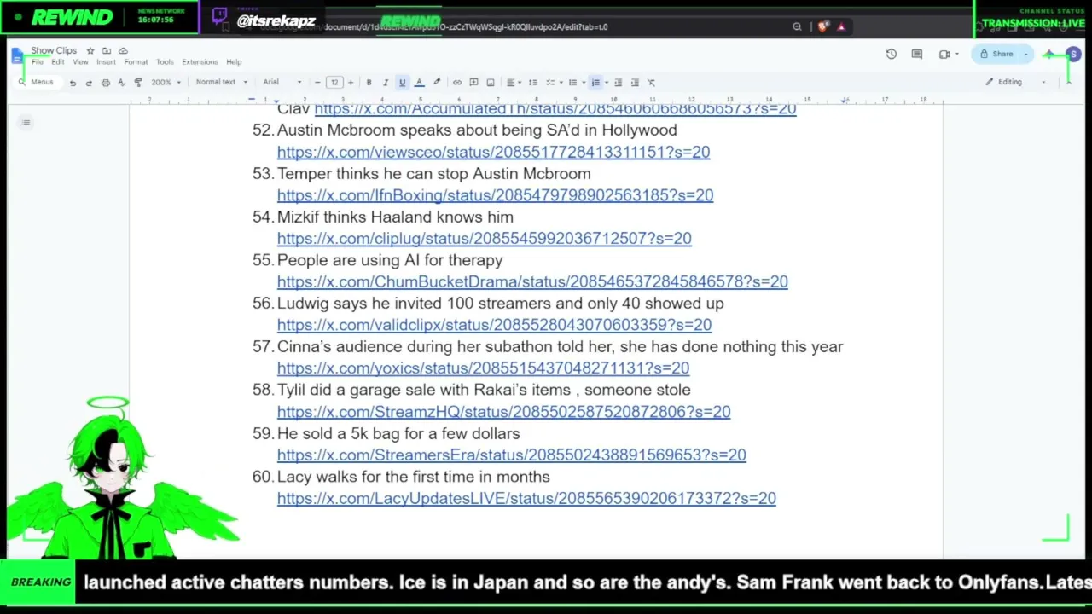Print the document
The width and height of the screenshot is (1092, 614).
point(105,83)
